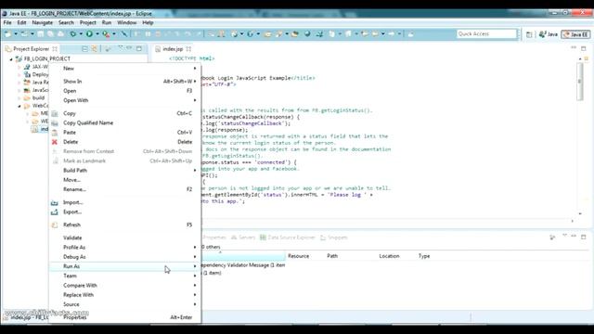
Task: Select Export... in context menu
Action: pyautogui.click(x=125, y=212)
